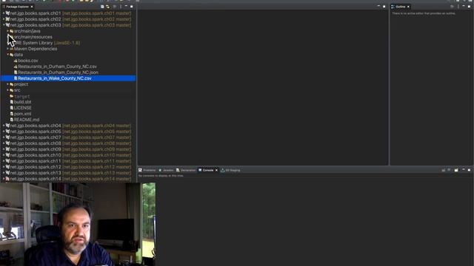Close the Outline tab
This screenshot has height=266, width=474.
408,7
